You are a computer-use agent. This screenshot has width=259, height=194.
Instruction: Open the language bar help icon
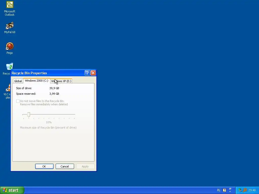pos(225,190)
